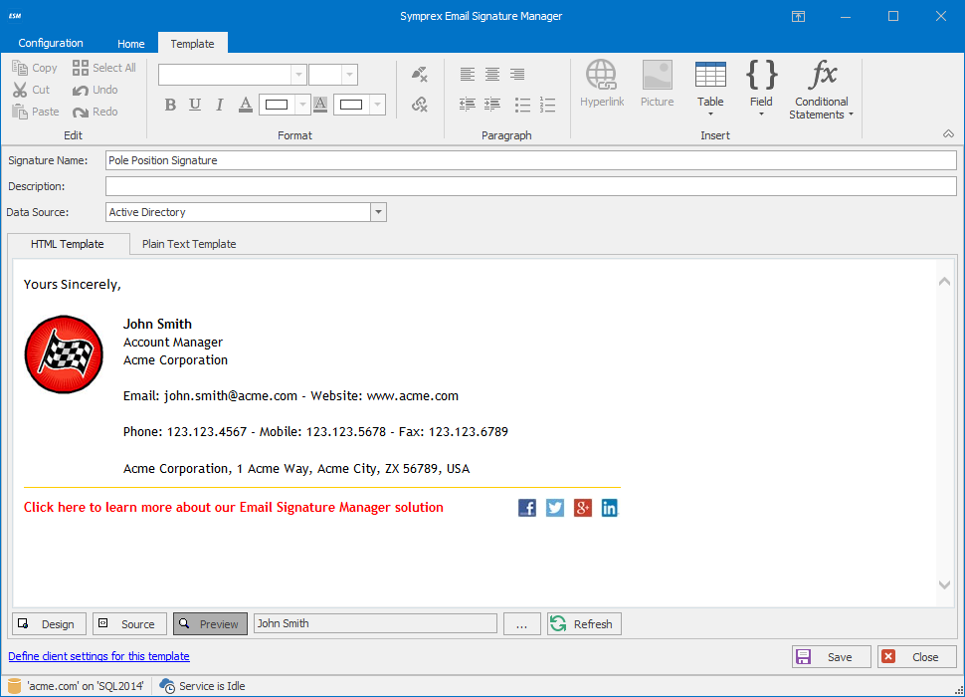This screenshot has width=965, height=697.
Task: Click the remove hyperlink icon
Action: (x=419, y=105)
